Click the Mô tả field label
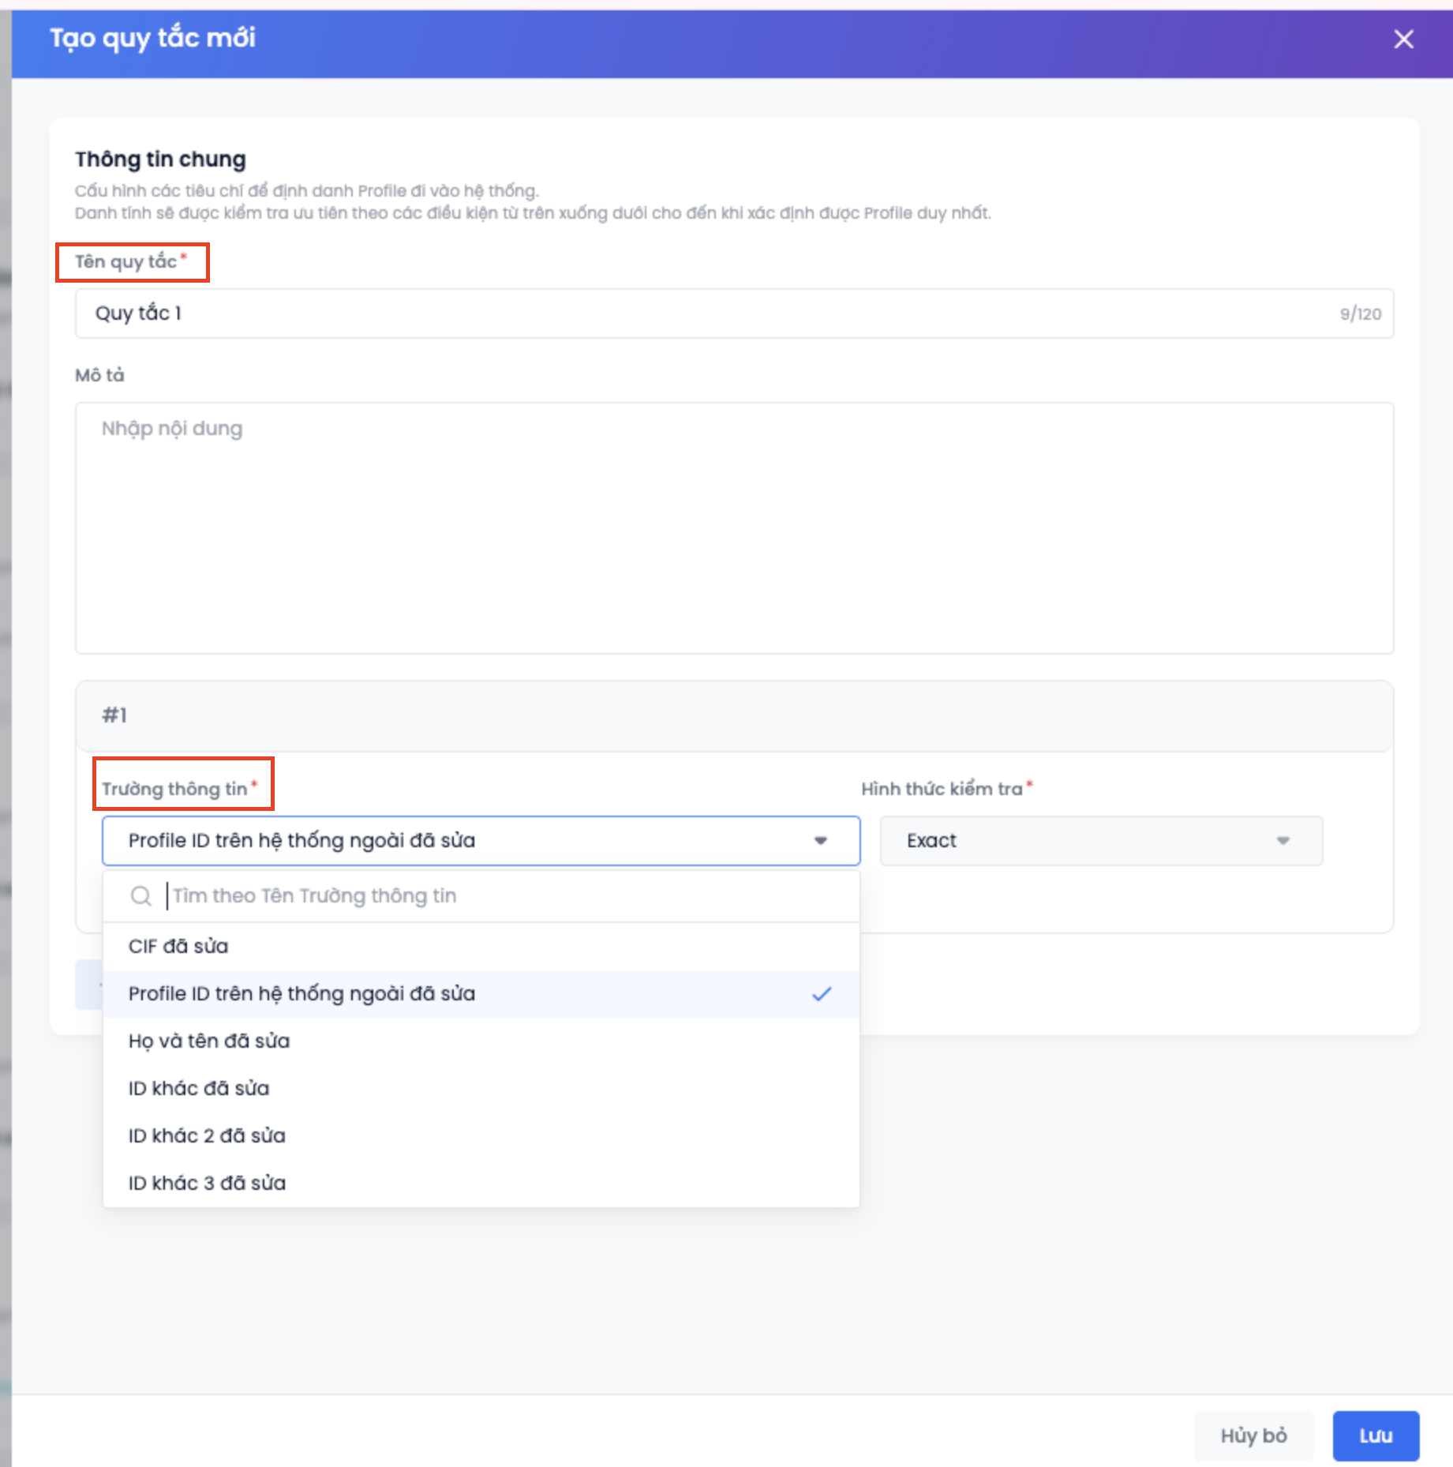 99,375
